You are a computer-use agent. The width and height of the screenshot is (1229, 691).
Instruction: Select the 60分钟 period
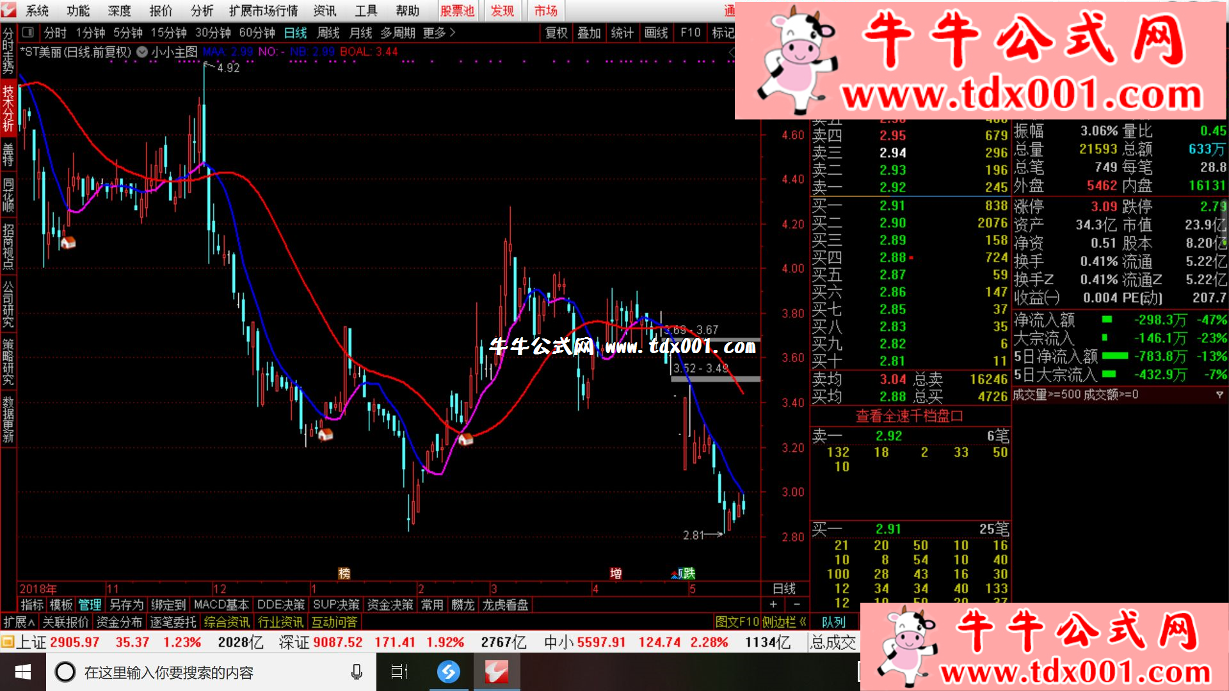pos(257,33)
